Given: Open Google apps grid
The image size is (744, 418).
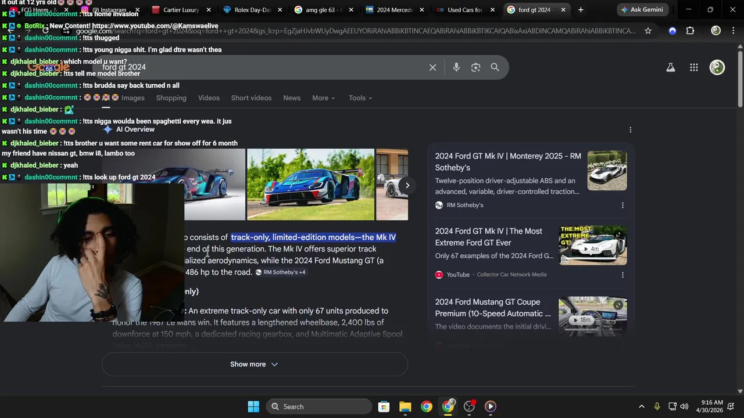Looking at the screenshot, I should point(694,67).
